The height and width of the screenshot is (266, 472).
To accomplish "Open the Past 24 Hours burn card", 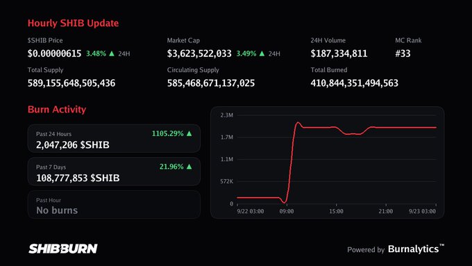I will pyautogui.click(x=114, y=139).
